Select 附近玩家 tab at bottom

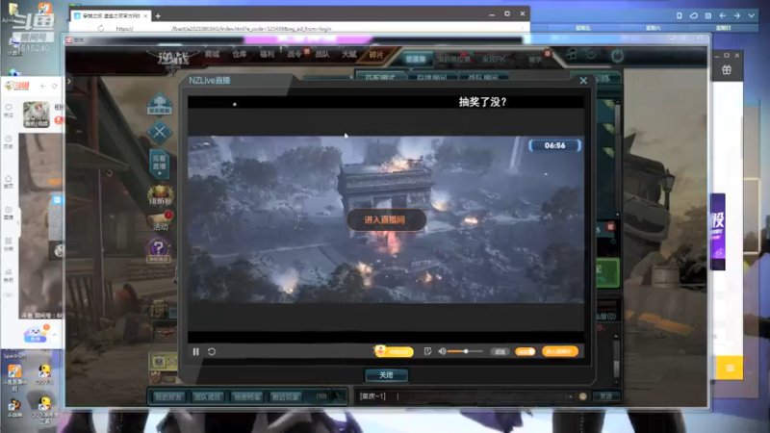tap(285, 396)
